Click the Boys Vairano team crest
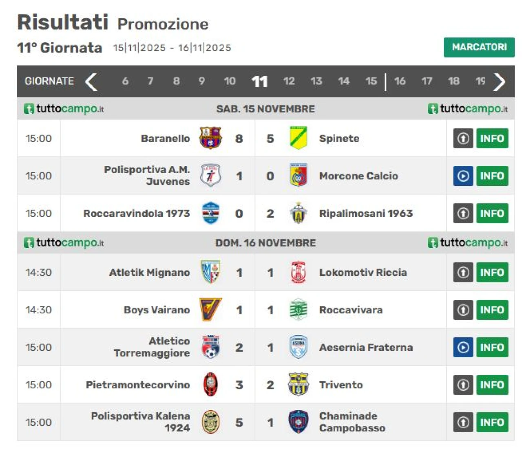 click(x=210, y=310)
